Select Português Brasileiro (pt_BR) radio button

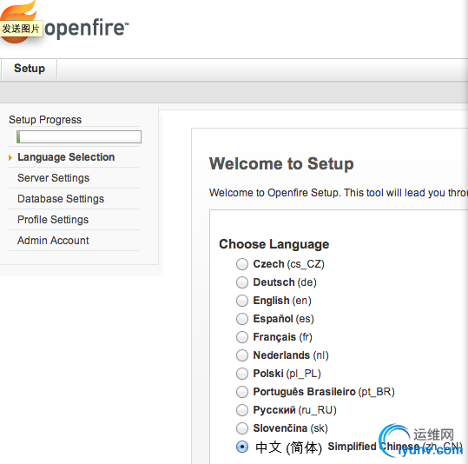point(242,392)
